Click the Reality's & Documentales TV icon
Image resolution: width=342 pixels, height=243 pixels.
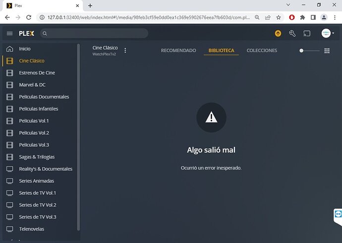click(x=9, y=169)
